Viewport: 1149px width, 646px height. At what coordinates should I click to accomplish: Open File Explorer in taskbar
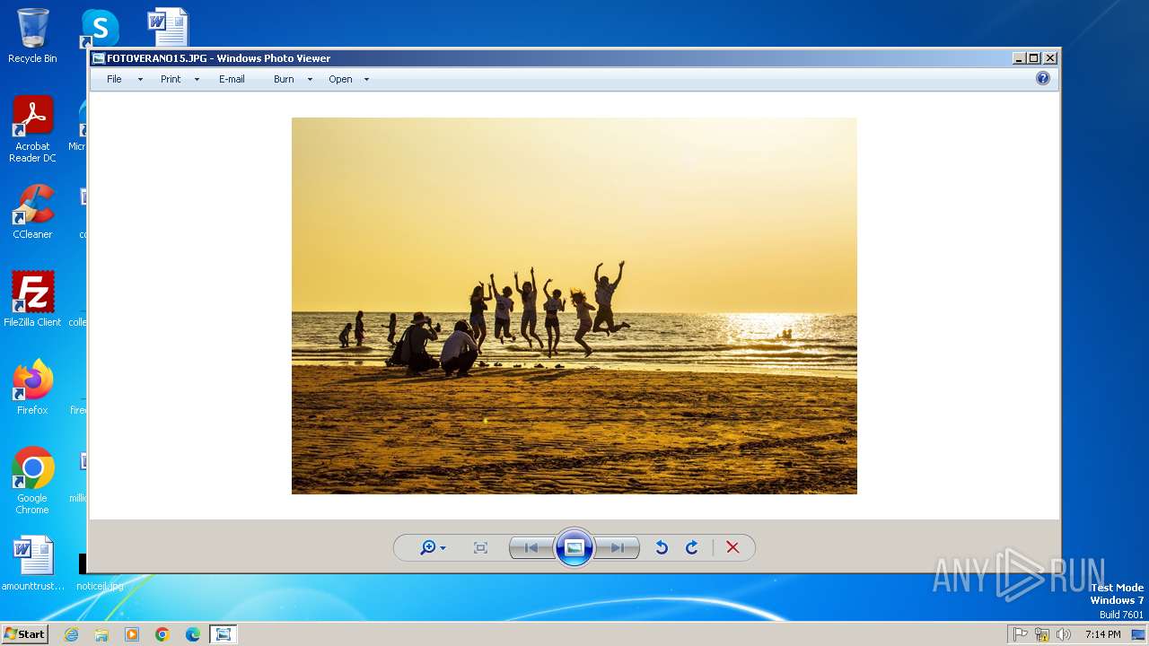tap(101, 634)
